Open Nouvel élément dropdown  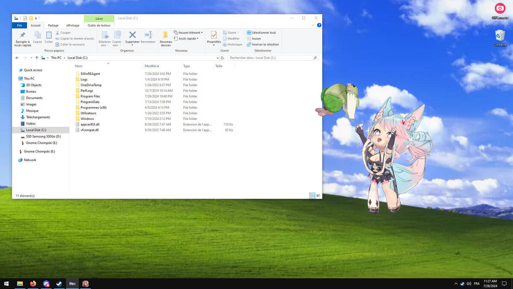click(x=188, y=33)
